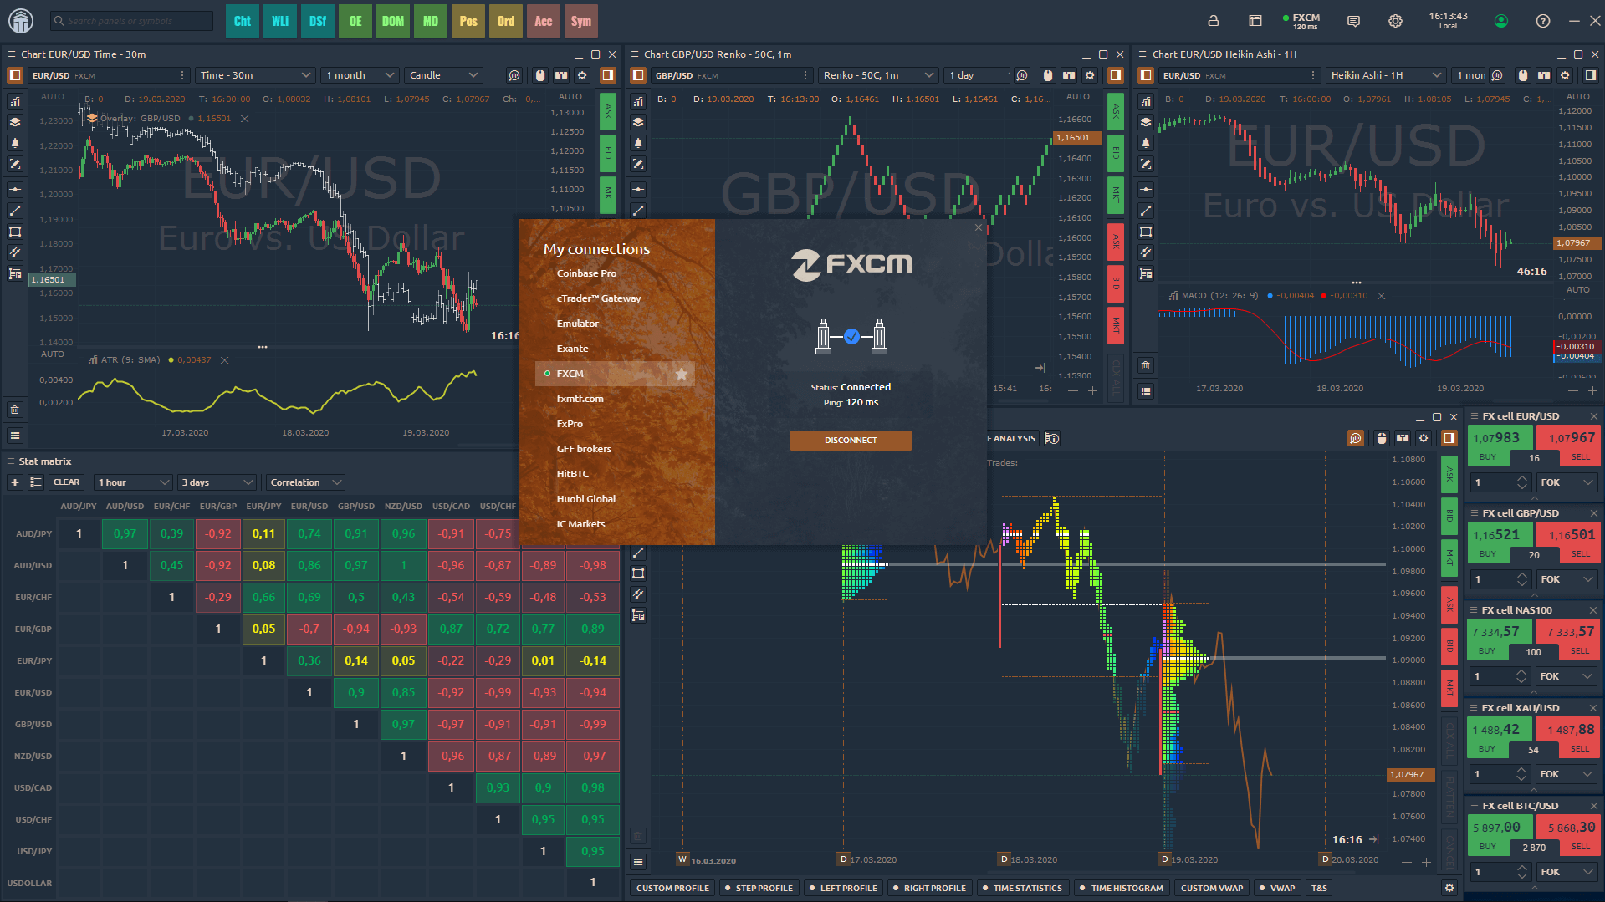
Task: Select the drawing pencil tool in EUR/USD 30m chart
Action: pyautogui.click(x=15, y=164)
